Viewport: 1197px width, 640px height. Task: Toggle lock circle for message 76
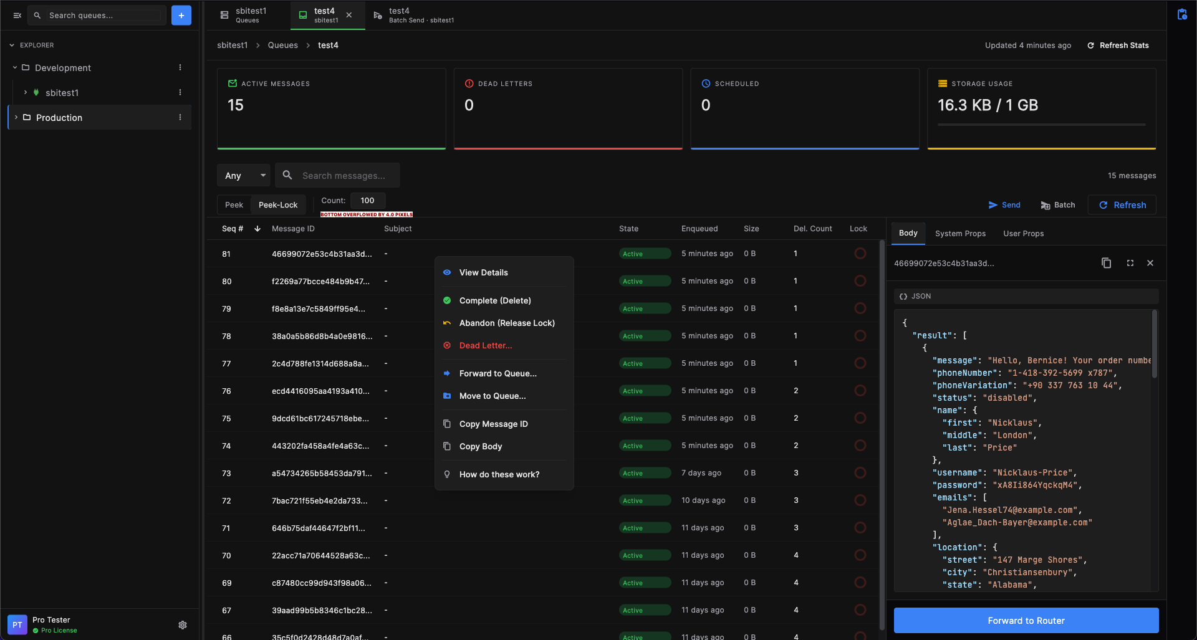click(x=860, y=391)
